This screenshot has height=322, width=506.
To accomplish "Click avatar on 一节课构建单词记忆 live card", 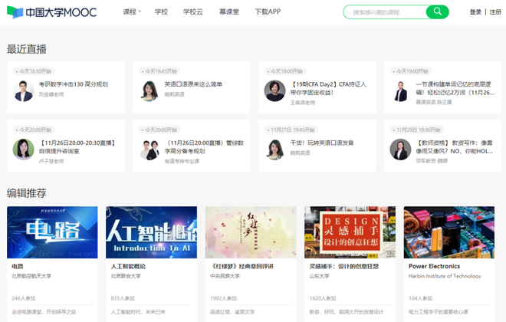I will point(401,91).
